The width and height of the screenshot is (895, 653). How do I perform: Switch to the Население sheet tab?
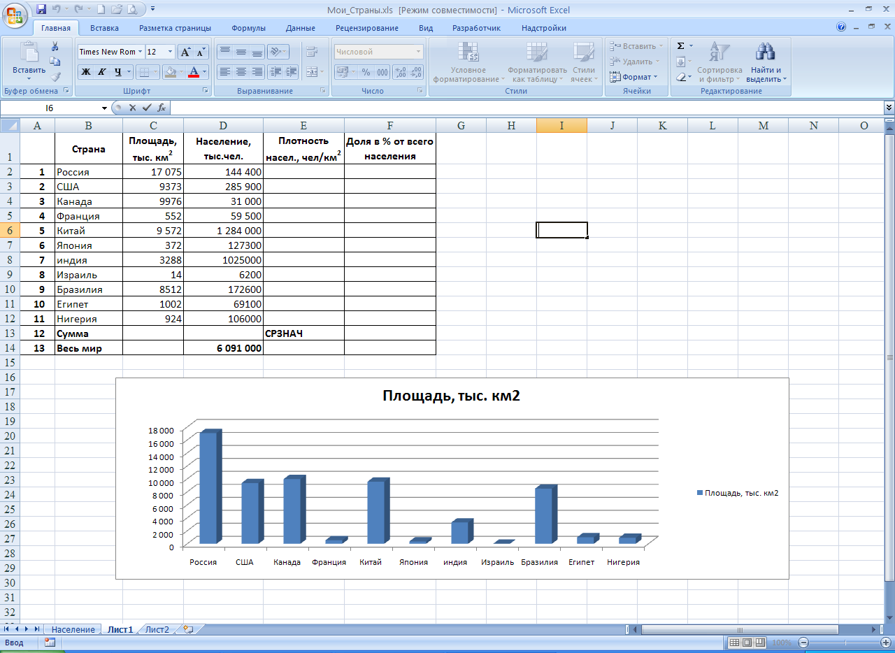pyautogui.click(x=73, y=629)
